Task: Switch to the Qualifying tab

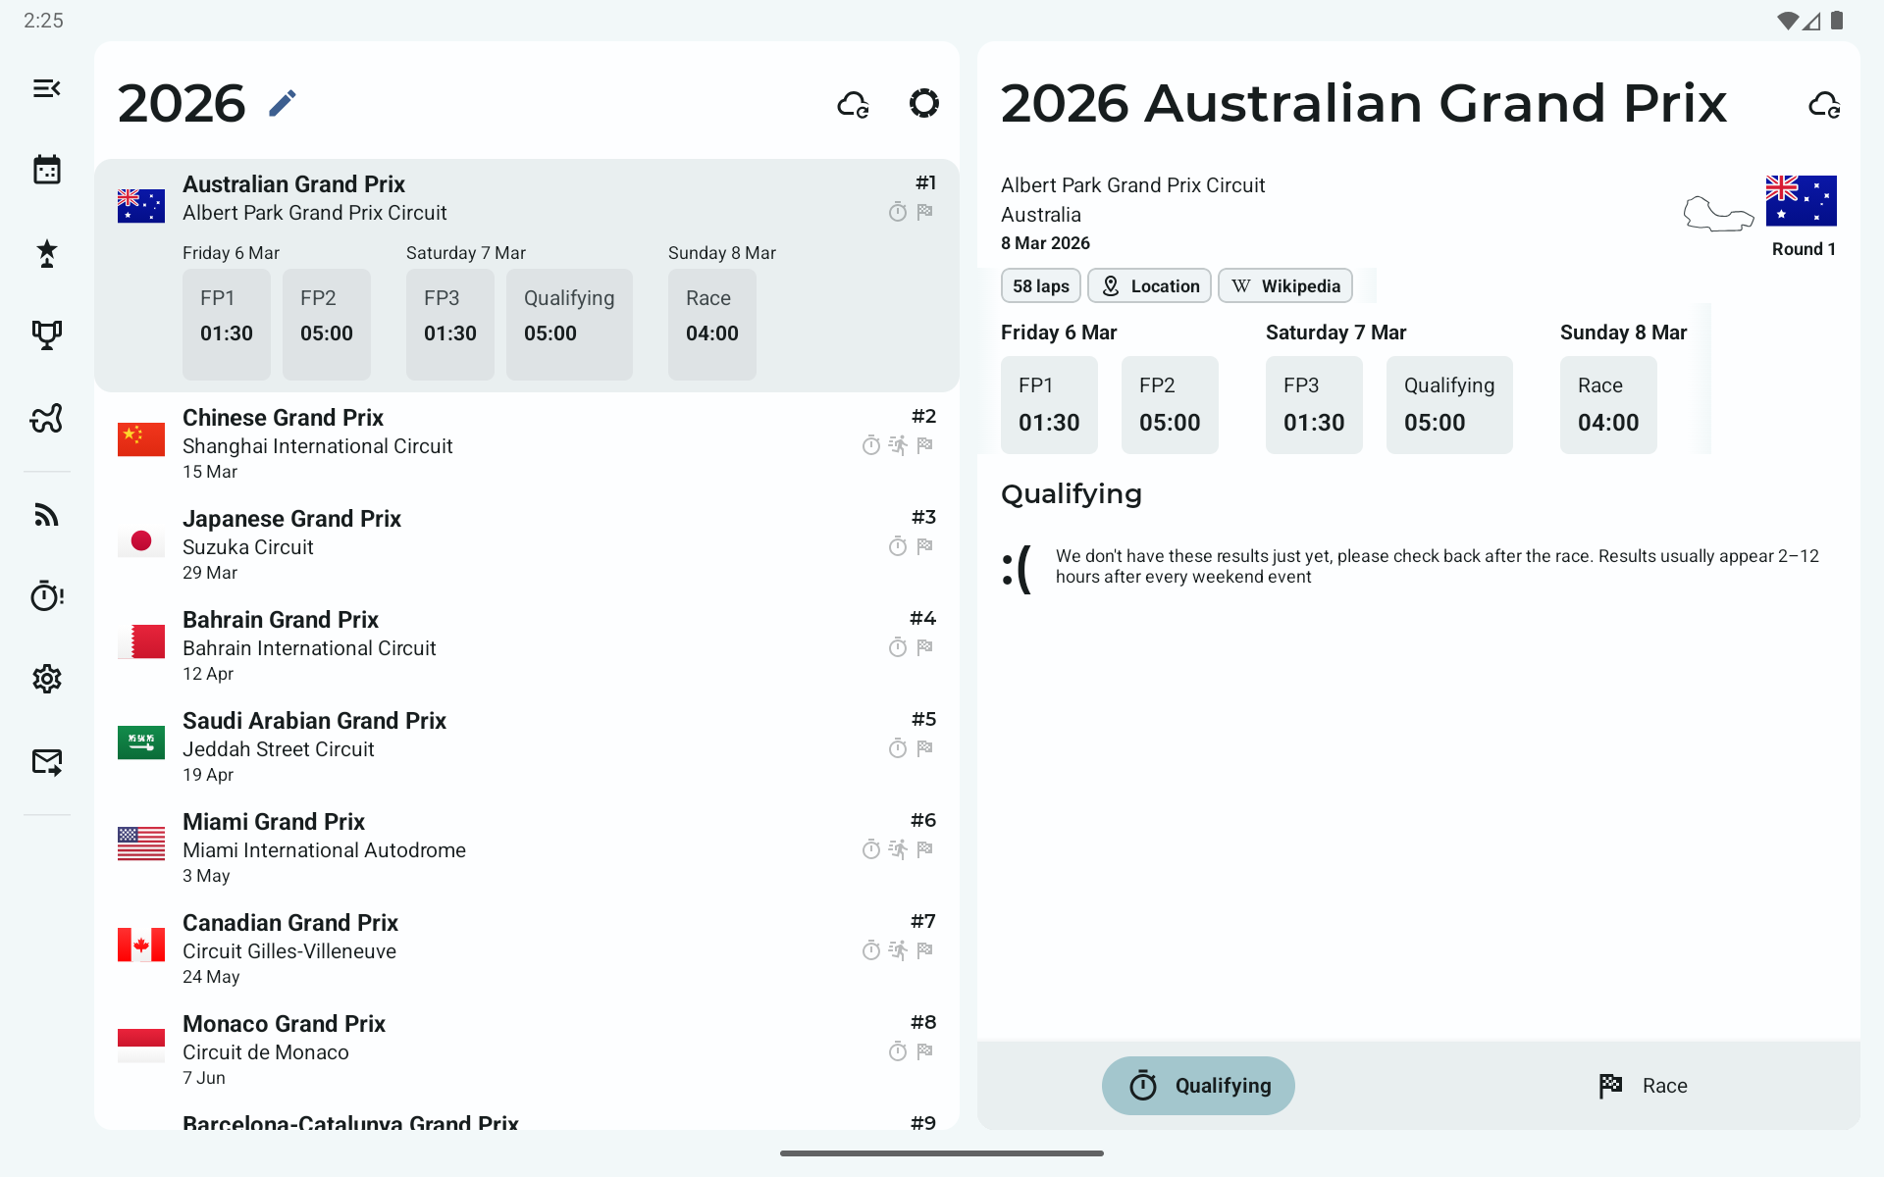Action: click(x=1198, y=1085)
